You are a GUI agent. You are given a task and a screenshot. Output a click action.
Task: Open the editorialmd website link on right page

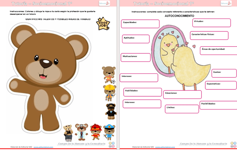click(165, 147)
